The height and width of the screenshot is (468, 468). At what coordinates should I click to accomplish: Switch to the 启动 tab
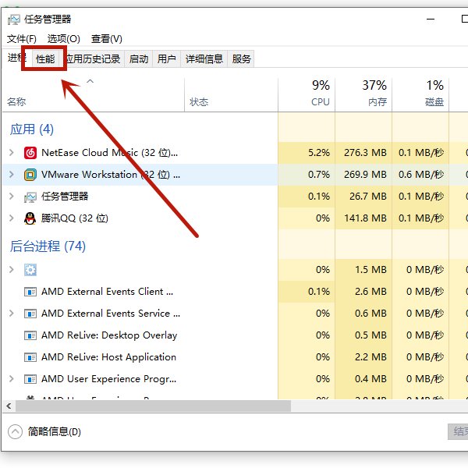pyautogui.click(x=139, y=58)
